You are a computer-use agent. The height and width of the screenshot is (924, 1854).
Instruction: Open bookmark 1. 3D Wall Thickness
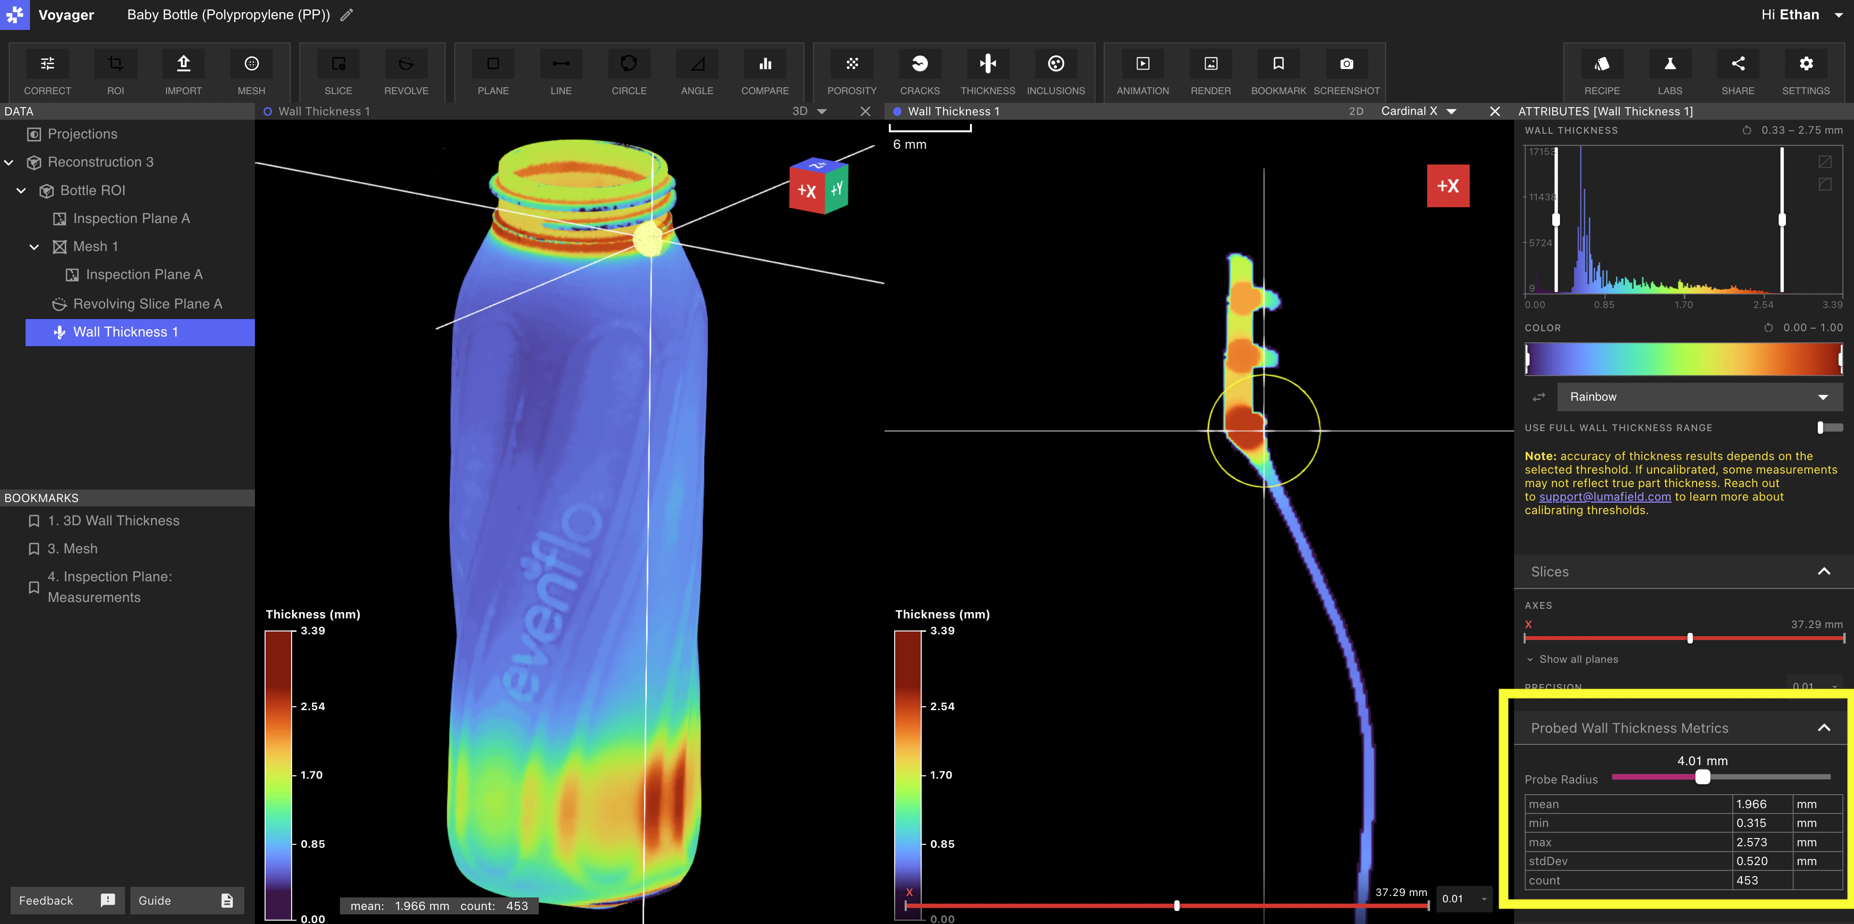113,520
